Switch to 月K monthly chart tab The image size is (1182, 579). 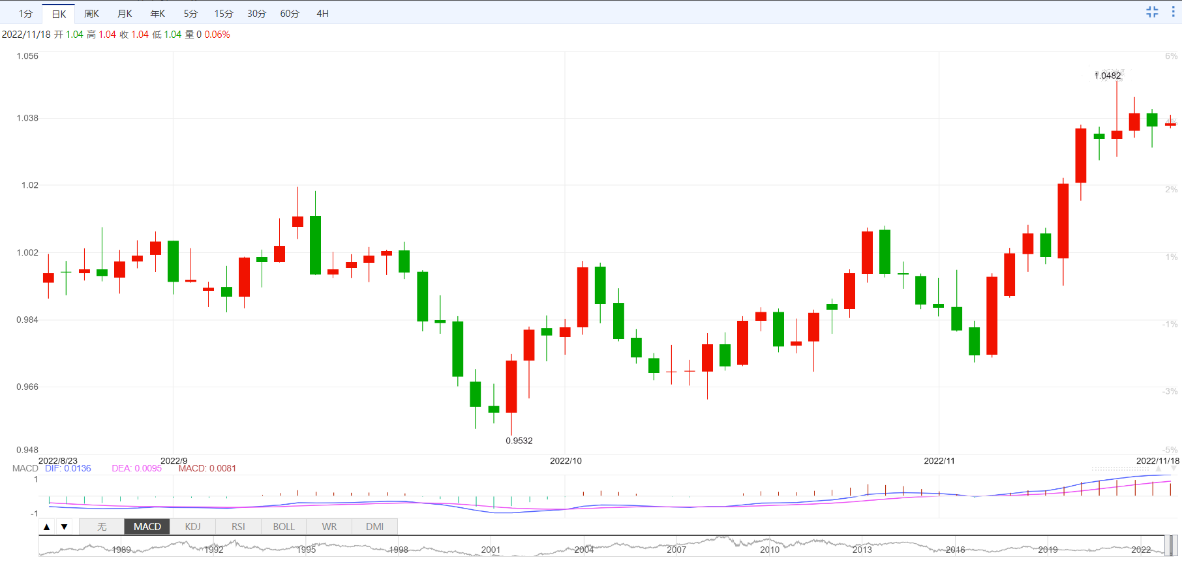pos(125,14)
